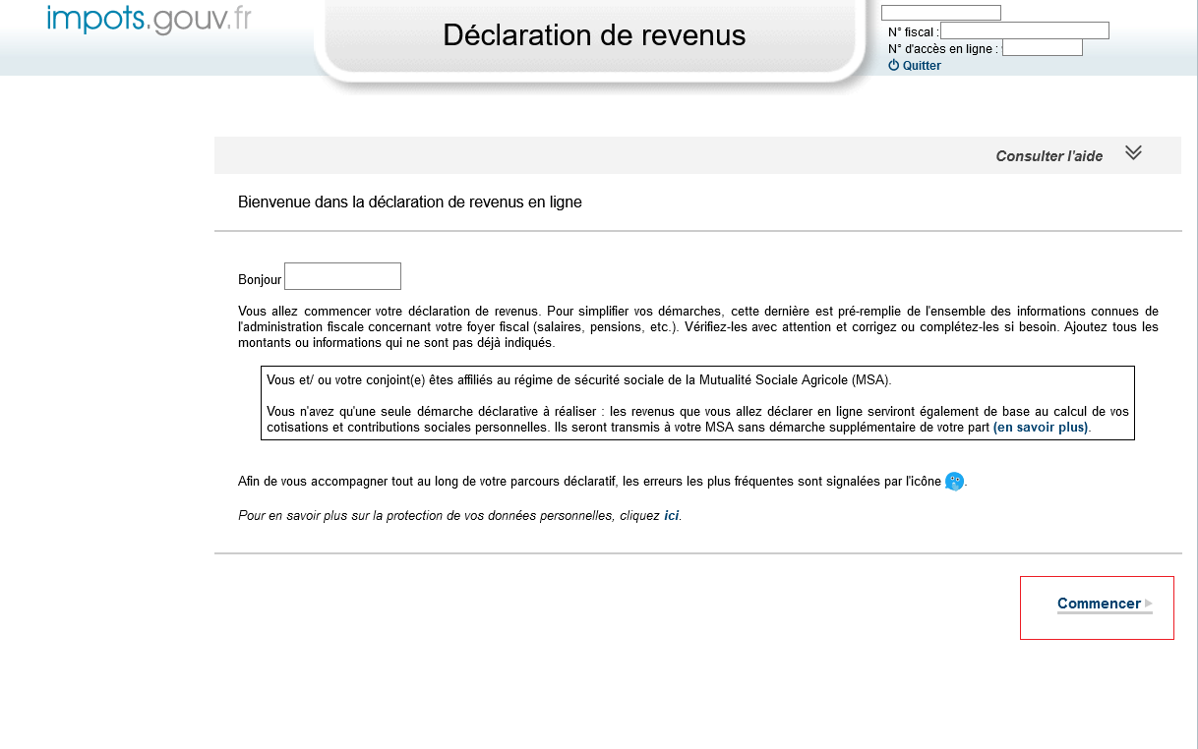Click the bordered MSA information box
The image size is (1198, 749).
(x=697, y=403)
